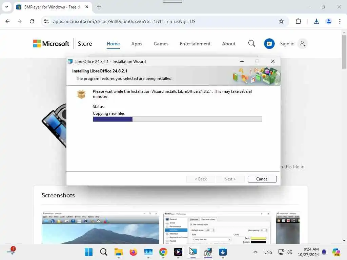The height and width of the screenshot is (260, 347).
Task: Open Windows taskbar search
Action: tap(103, 252)
